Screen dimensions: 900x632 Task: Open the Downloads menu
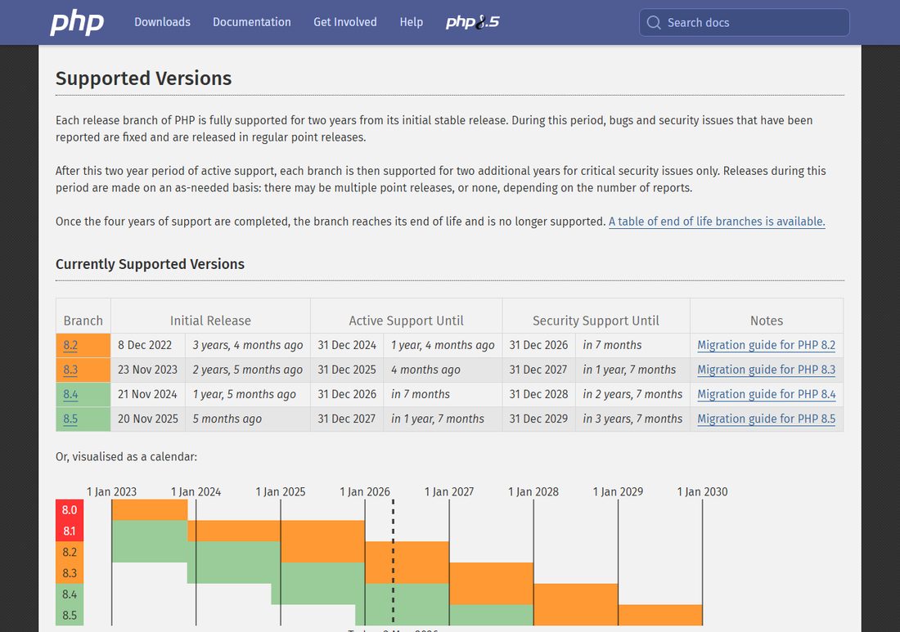pyautogui.click(x=163, y=22)
